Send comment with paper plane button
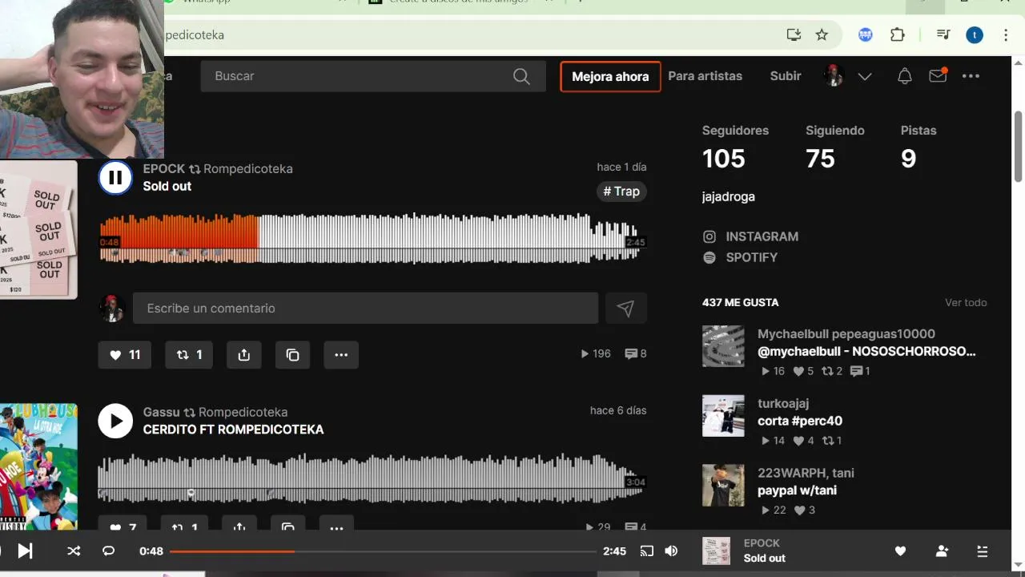Image resolution: width=1025 pixels, height=577 pixels. click(625, 309)
